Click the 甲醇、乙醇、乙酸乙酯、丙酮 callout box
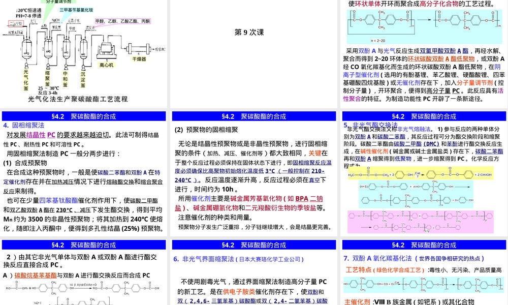 (x=123, y=21)
